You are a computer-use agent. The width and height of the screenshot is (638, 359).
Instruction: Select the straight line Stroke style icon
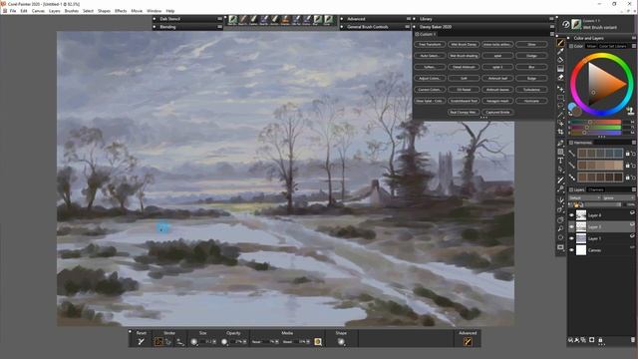point(167,342)
